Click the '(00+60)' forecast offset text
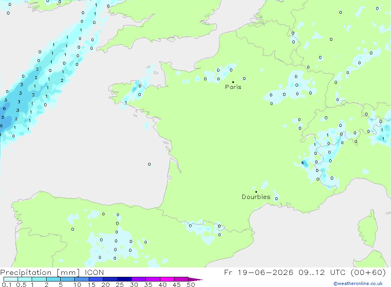This screenshot has width=391, height=287. 368,272
